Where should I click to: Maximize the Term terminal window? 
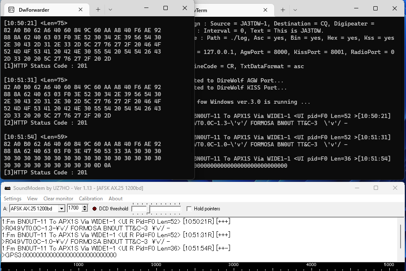pos(375,8)
